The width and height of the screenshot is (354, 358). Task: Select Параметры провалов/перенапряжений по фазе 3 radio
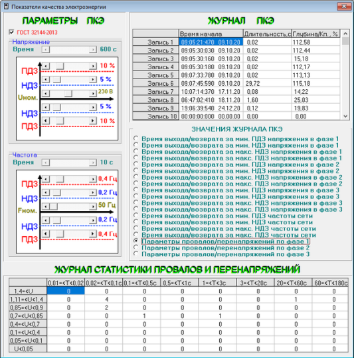[x=136, y=254]
